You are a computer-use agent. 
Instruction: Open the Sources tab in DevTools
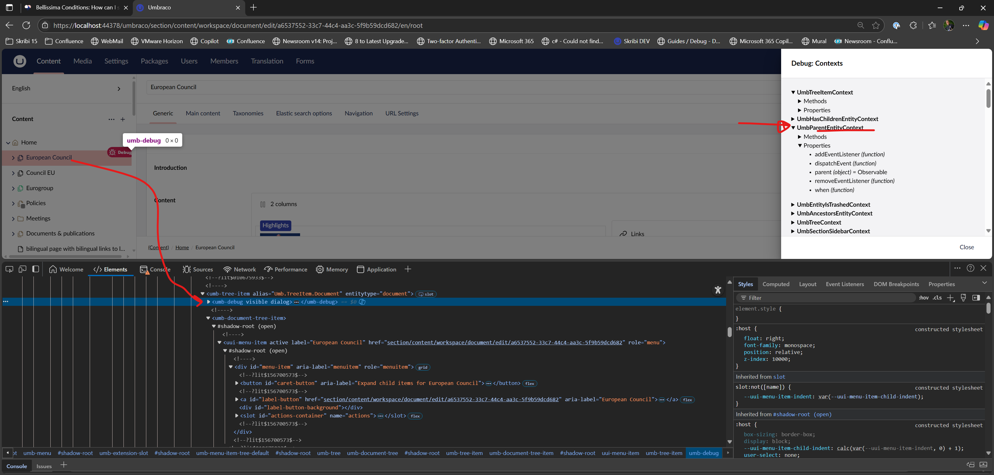(x=198, y=270)
